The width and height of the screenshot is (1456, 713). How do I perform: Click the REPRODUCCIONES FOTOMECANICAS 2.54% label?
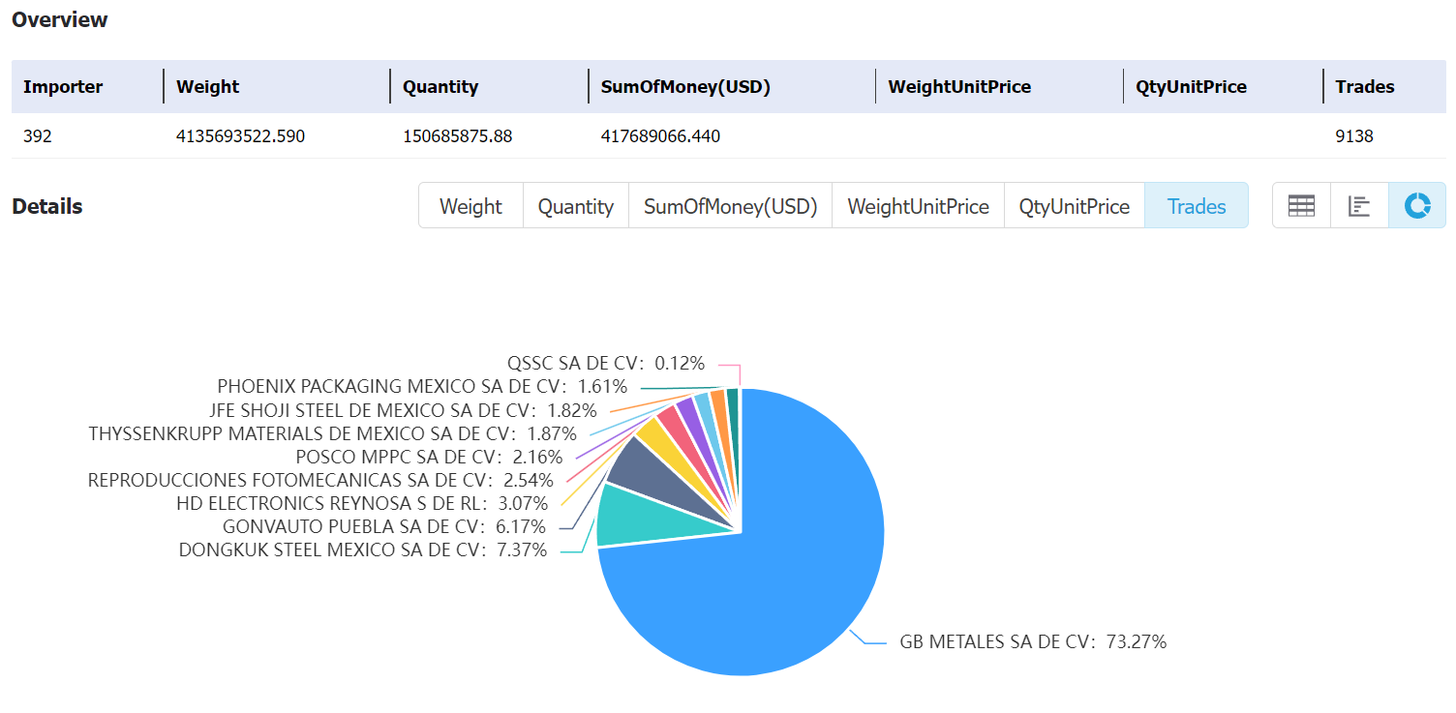(320, 480)
